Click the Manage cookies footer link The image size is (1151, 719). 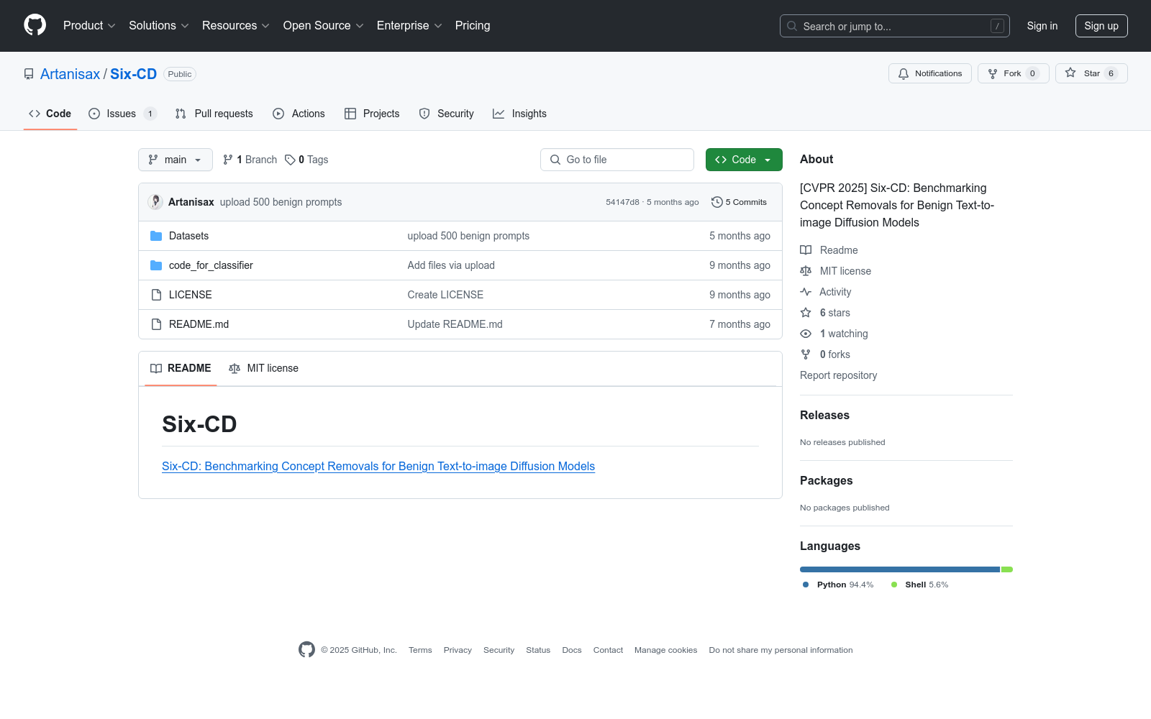click(665, 650)
